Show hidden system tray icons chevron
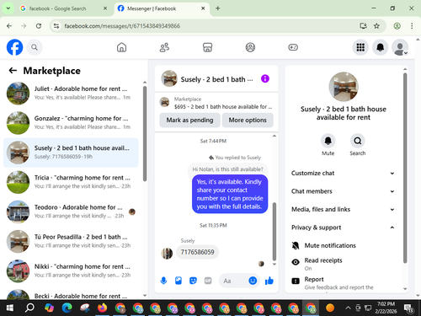The height and width of the screenshot is (316, 421). click(348, 308)
